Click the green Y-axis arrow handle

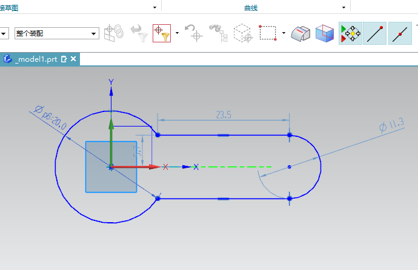click(x=111, y=124)
